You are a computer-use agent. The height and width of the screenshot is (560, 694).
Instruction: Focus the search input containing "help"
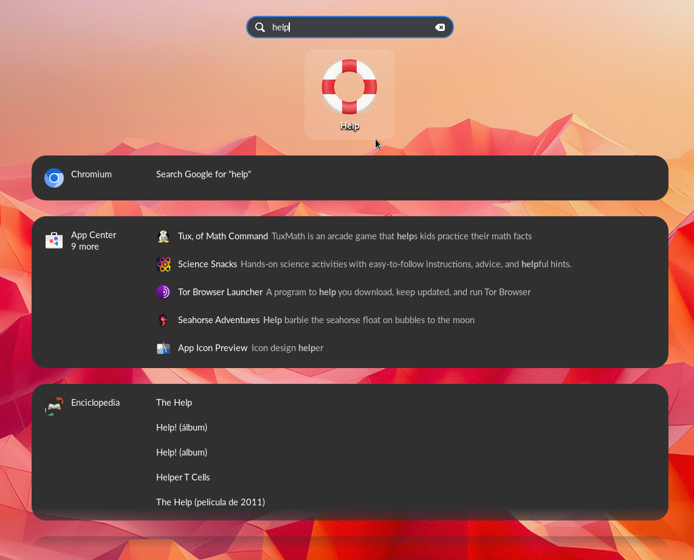pyautogui.click(x=349, y=27)
